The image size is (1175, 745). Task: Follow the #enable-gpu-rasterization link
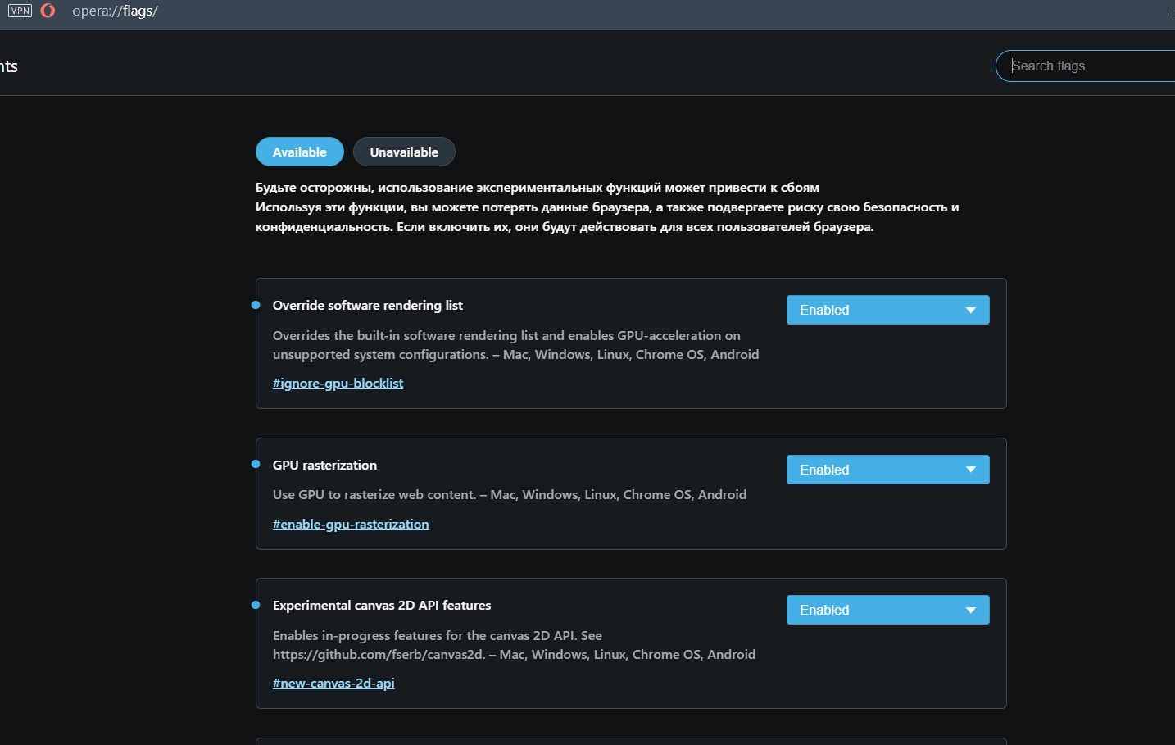tap(351, 524)
